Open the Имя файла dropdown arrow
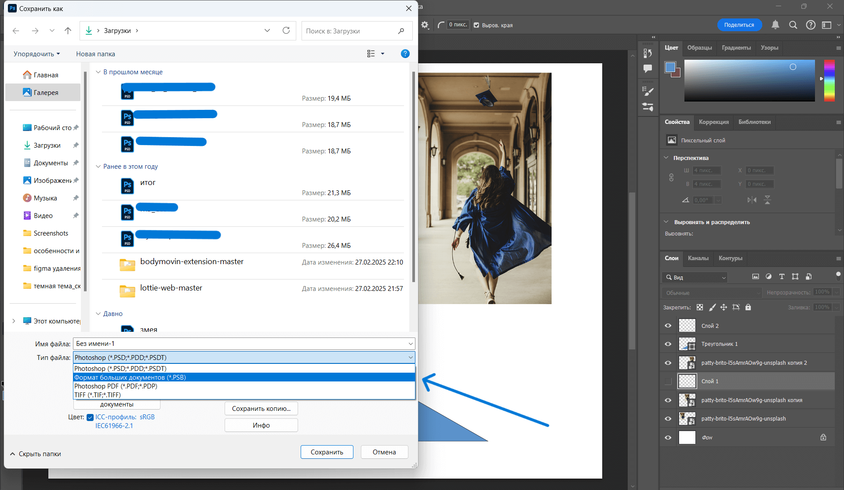 pos(411,344)
